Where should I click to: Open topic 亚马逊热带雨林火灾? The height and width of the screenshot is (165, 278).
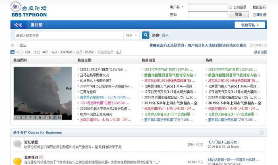[95, 75]
